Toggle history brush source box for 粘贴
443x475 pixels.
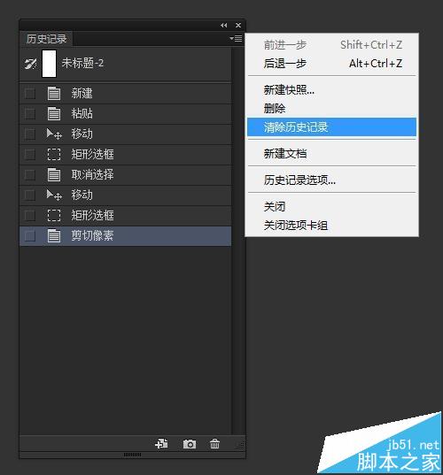coord(30,113)
